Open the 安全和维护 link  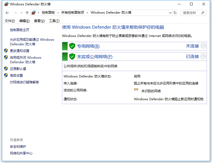point(18,147)
